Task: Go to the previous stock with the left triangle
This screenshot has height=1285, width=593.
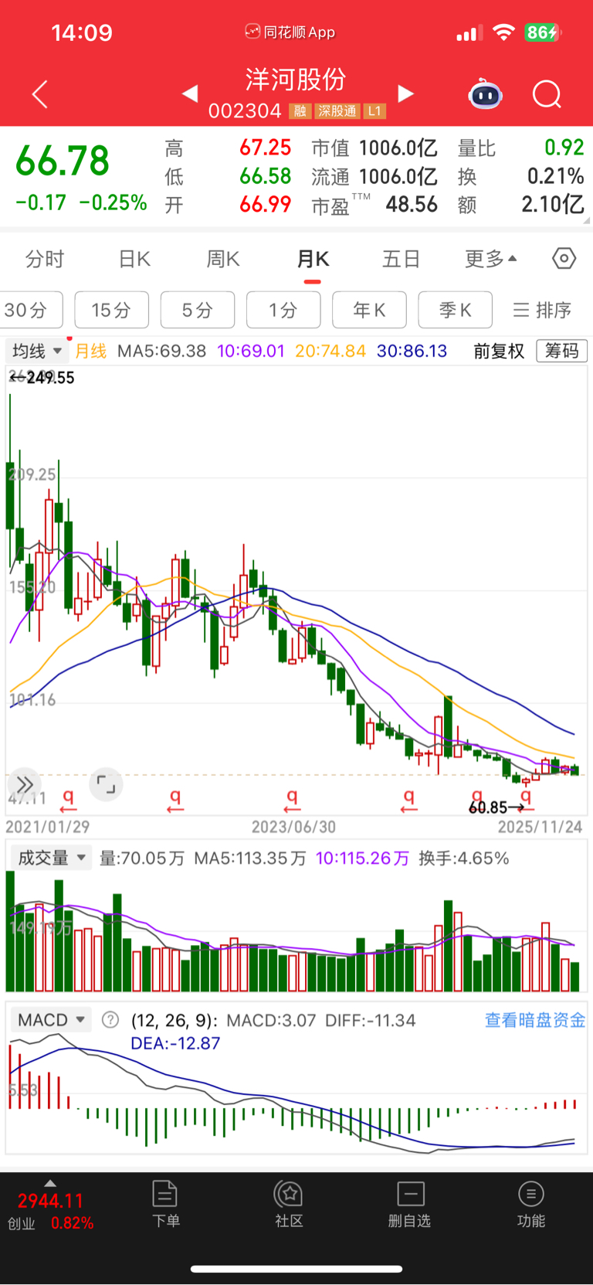Action: [190, 93]
